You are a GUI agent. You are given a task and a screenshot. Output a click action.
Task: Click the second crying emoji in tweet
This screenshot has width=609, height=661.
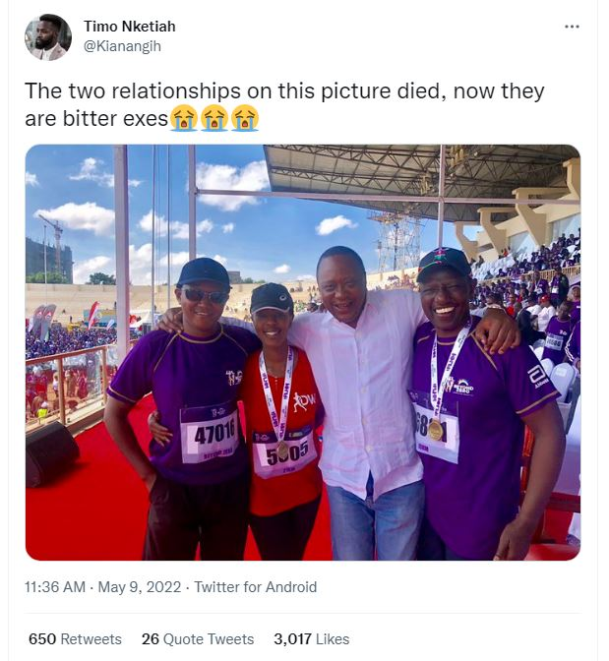(214, 118)
